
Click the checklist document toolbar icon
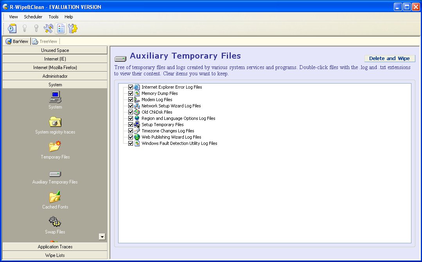pos(61,29)
